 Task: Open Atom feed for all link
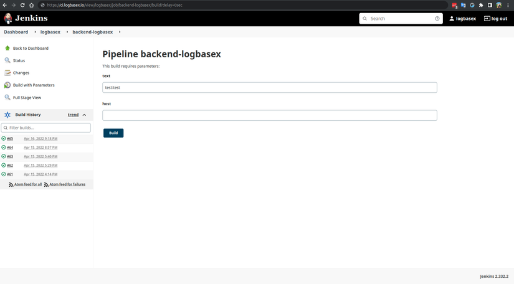28,184
